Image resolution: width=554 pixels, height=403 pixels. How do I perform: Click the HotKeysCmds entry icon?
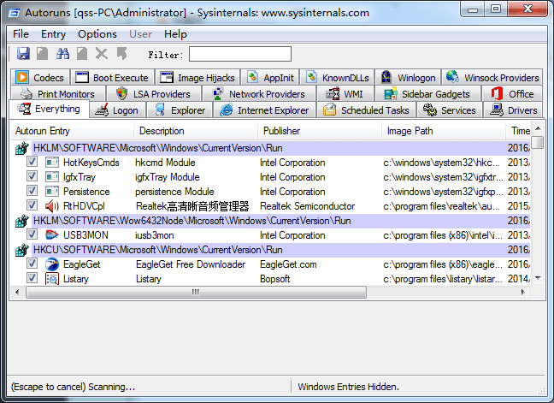[x=52, y=163]
